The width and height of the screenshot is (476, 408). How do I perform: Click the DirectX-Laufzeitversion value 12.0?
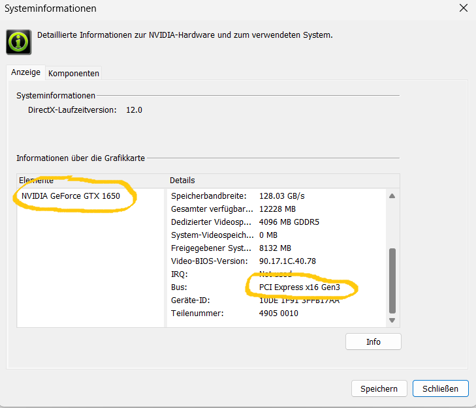[x=134, y=110]
